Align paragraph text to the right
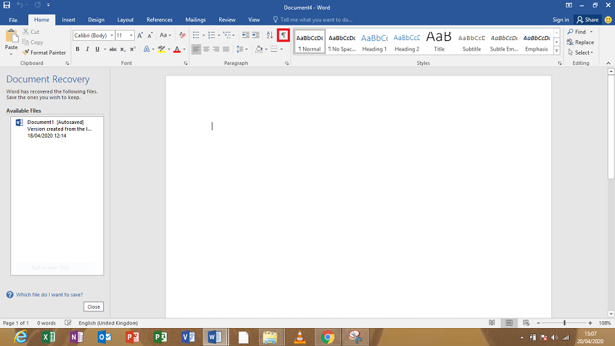 (216, 49)
